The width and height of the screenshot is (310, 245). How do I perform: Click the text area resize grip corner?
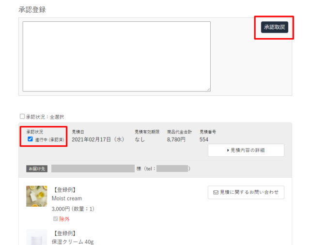click(209, 90)
